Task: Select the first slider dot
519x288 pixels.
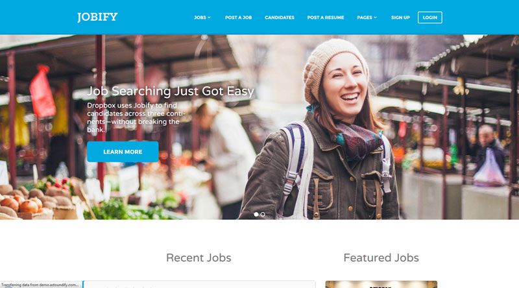Action: 256,214
